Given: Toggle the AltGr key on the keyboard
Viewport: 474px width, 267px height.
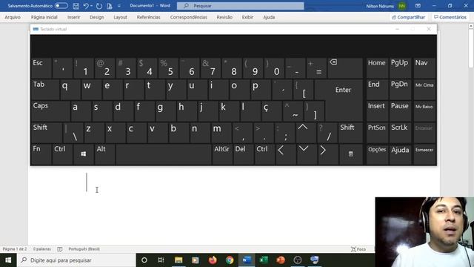Looking at the screenshot, I should 222,154.
